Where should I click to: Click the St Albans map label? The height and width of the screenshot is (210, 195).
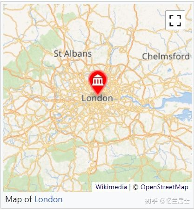pyautogui.click(x=73, y=54)
